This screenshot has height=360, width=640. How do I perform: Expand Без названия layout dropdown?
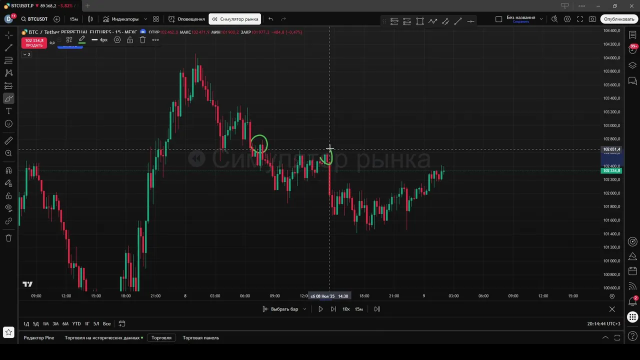[x=541, y=19]
